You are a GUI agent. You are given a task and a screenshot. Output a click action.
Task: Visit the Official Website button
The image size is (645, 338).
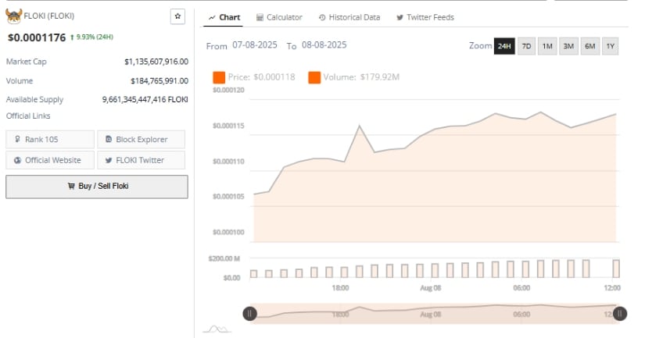click(50, 160)
